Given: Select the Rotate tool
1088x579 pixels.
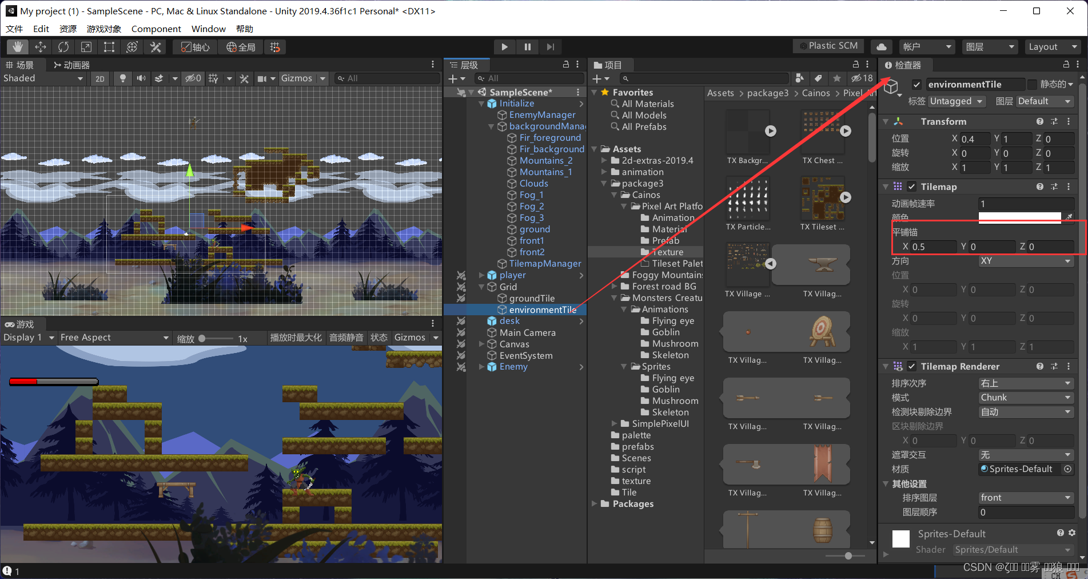Looking at the screenshot, I should [63, 47].
